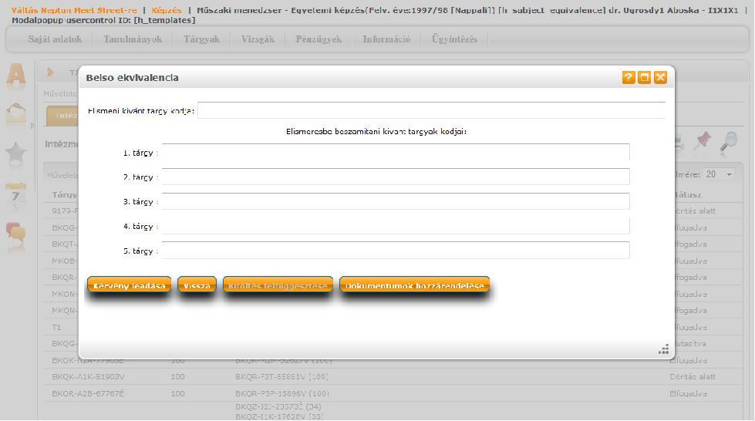Open the favorites star sidebar icon
The width and height of the screenshot is (755, 421).
pos(16,153)
